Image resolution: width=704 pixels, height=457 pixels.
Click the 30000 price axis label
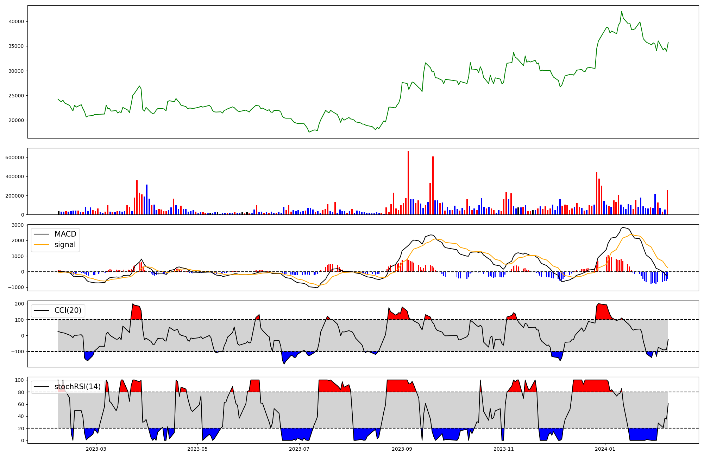pos(16,71)
